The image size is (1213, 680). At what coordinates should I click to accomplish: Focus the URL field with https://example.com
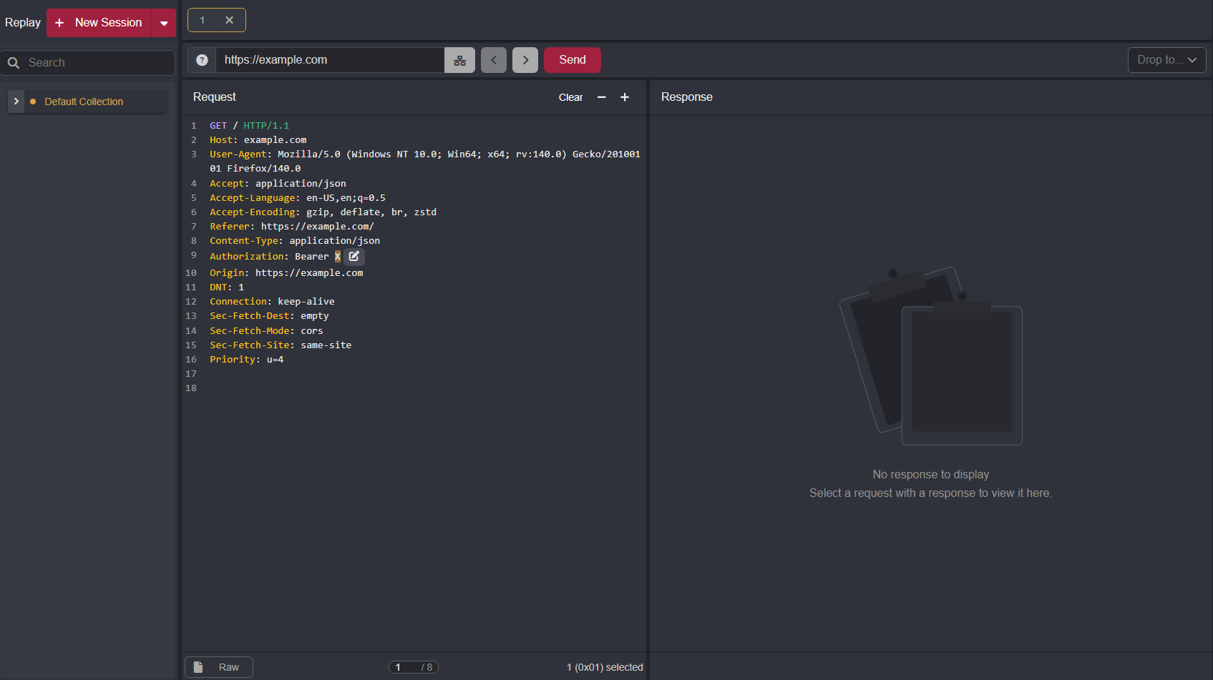tap(329, 60)
